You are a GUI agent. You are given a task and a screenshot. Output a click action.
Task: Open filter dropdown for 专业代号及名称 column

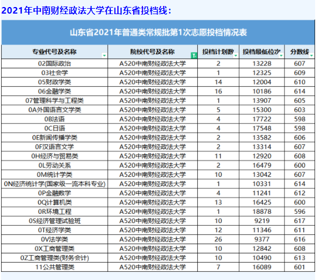104,55
